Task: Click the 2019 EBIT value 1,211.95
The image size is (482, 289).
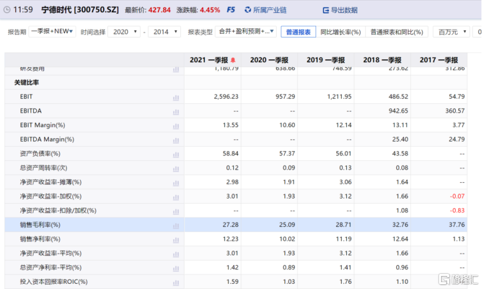Action: [x=339, y=96]
